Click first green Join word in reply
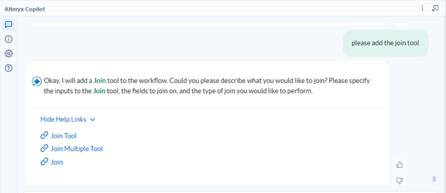The image size is (446, 193). (100, 81)
